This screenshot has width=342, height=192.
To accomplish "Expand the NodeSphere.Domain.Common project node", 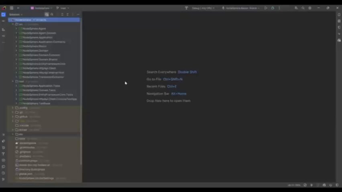I will pos(16,55).
